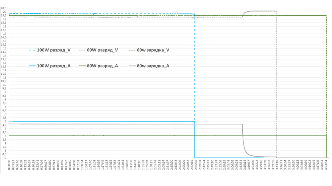The width and height of the screenshot is (332, 186).
Task: Select the 60W разряд_A legend entry
Action: 98,66
